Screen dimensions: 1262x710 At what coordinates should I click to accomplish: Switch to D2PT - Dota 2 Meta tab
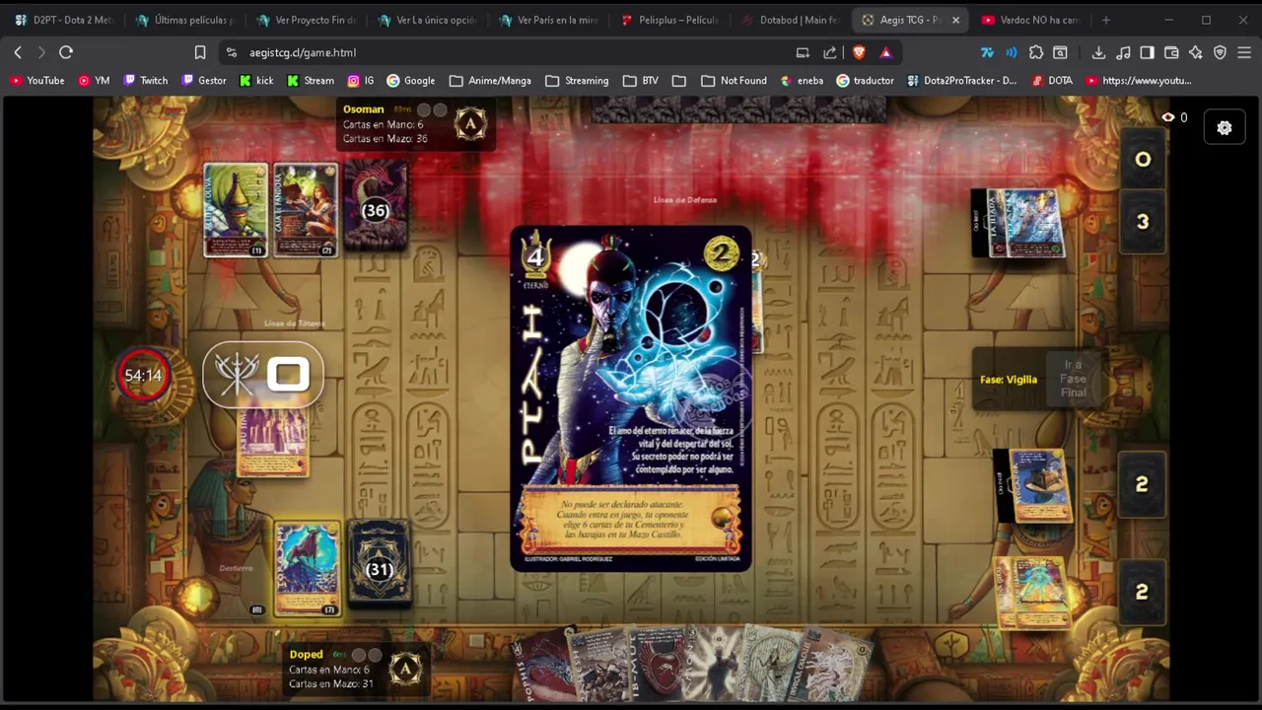click(65, 20)
